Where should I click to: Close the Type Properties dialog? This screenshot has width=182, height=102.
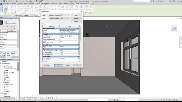pos(81,11)
